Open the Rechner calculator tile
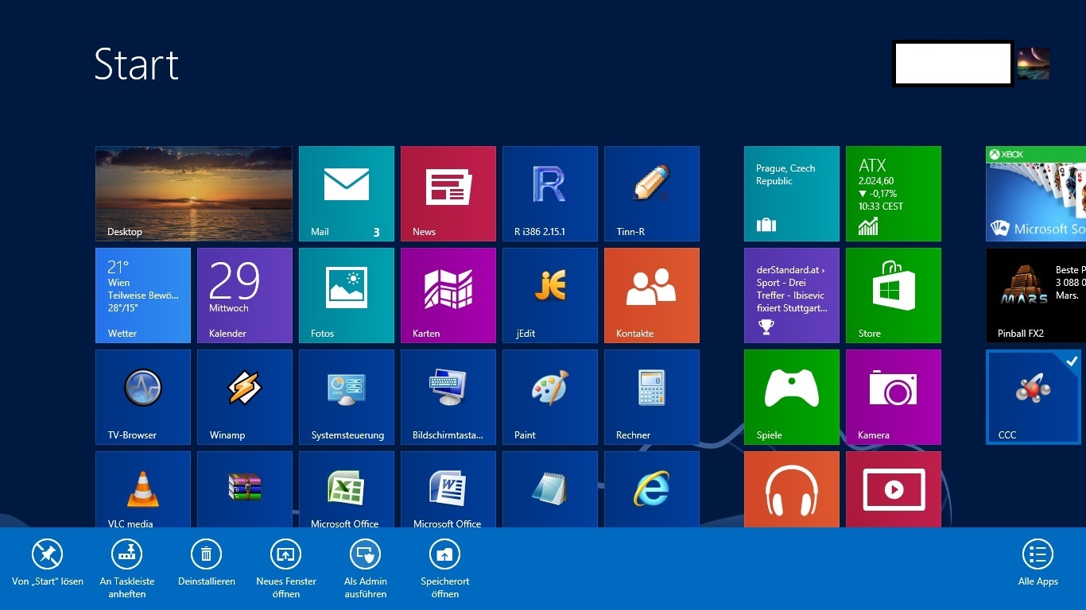 (652, 397)
